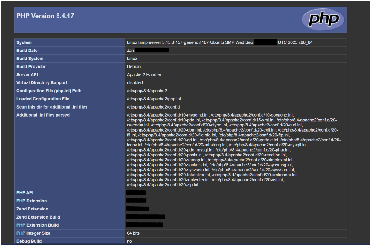Click the PHP Integer Size label

click(33, 233)
